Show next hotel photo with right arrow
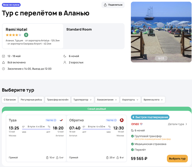 coord(188,32)
